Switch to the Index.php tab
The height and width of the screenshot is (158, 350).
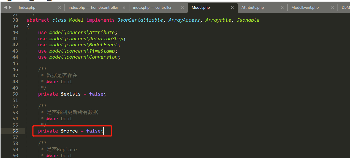point(27,8)
